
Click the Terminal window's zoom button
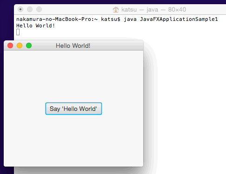point(39,9)
